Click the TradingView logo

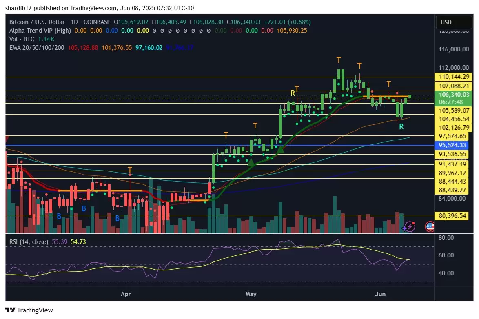29,310
